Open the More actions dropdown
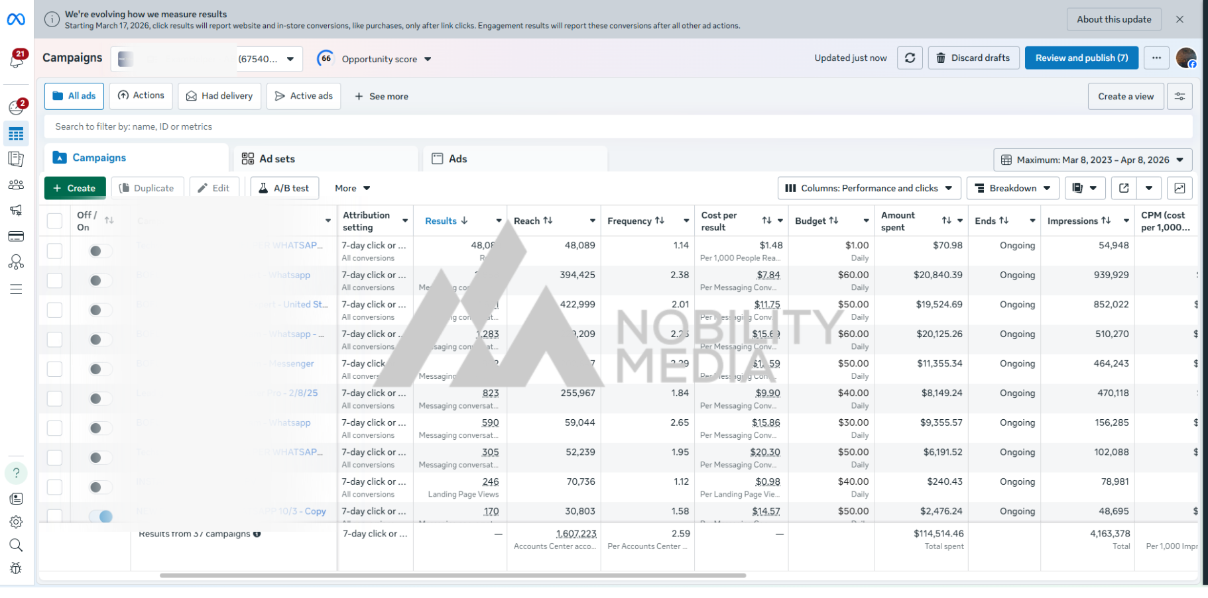The height and width of the screenshot is (598, 1208). 352,188
